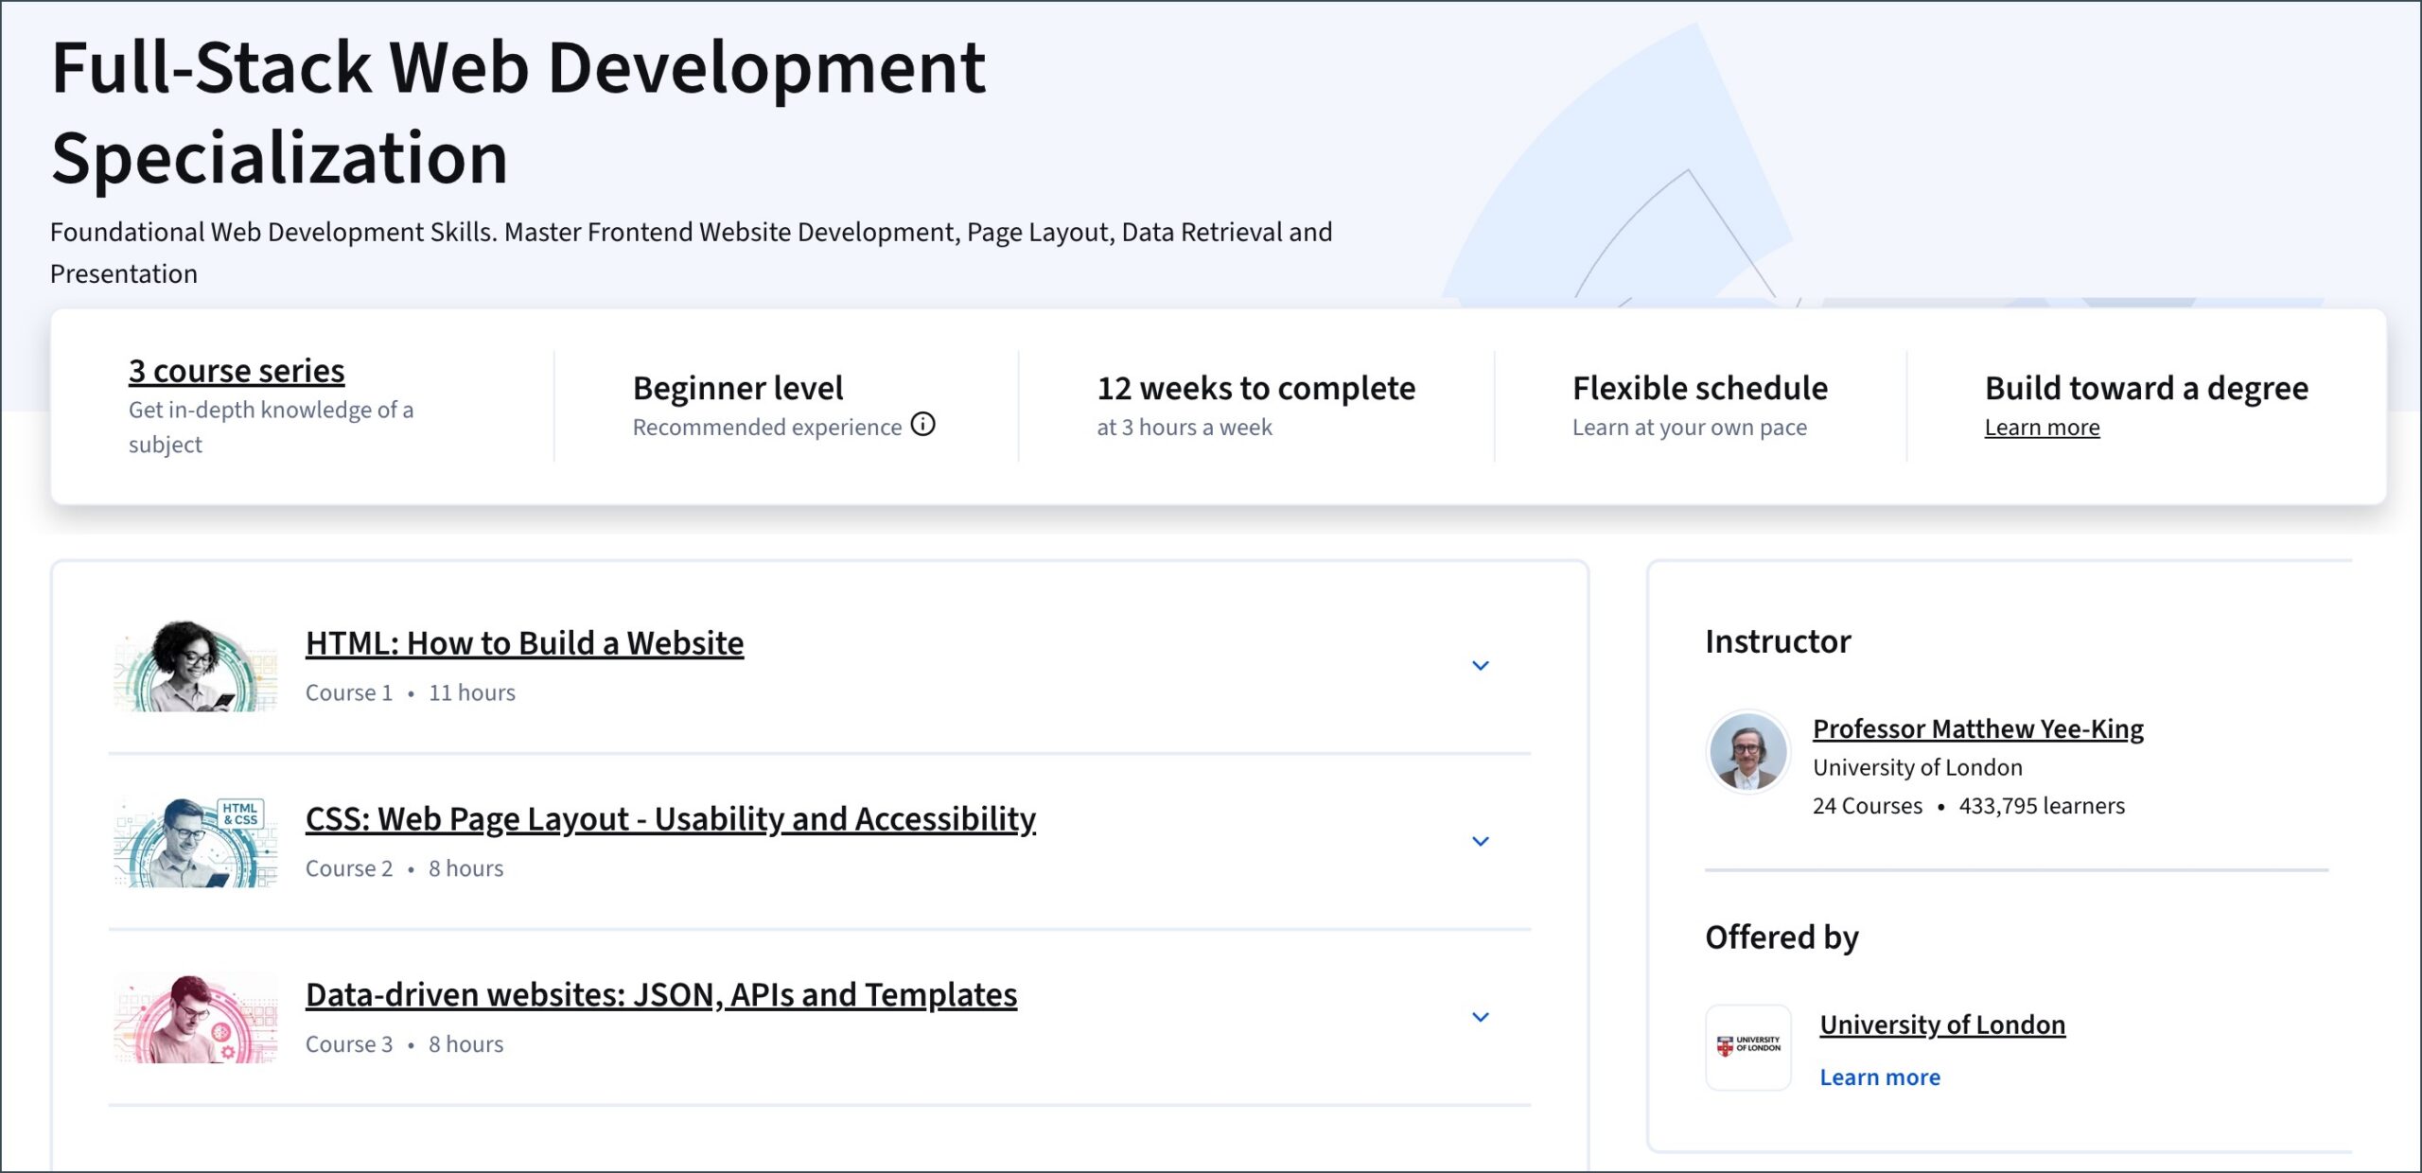Click Learn more under Build toward a degree
The width and height of the screenshot is (2422, 1173).
[2042, 428]
